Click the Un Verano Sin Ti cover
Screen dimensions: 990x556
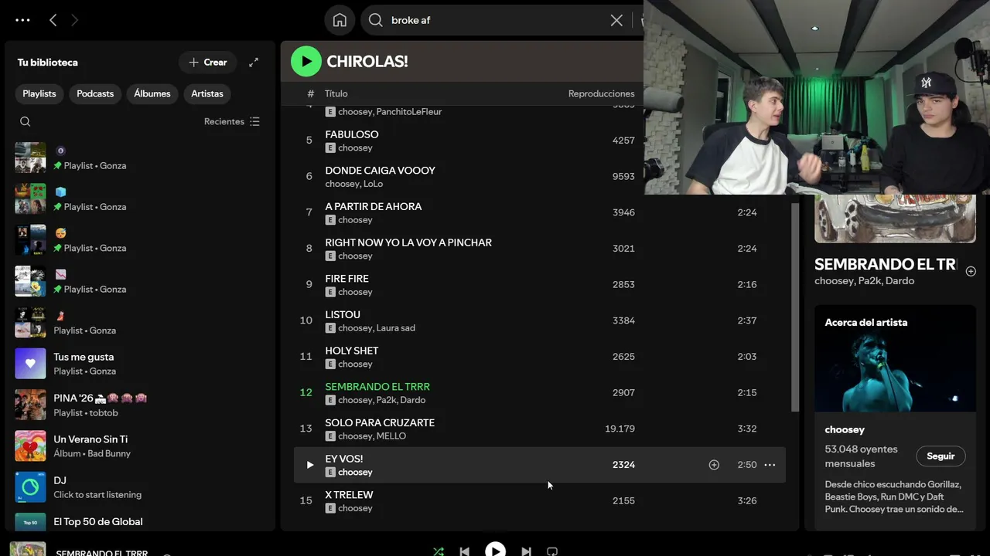coord(30,446)
